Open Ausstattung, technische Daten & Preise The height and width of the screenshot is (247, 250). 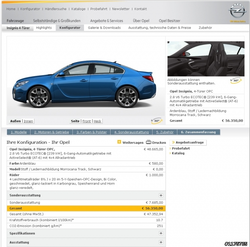point(160,28)
